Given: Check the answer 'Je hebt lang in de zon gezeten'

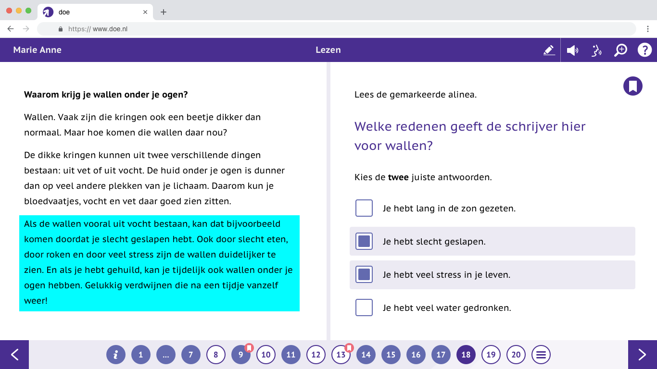Looking at the screenshot, I should click(364, 208).
